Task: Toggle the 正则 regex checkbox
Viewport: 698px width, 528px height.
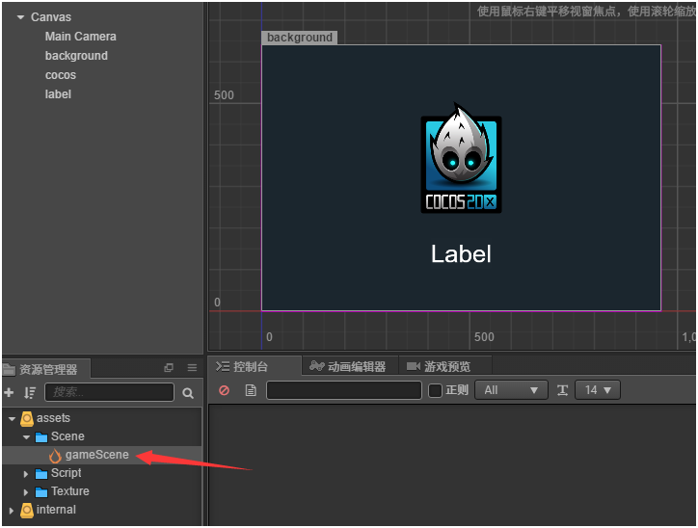Action: (x=435, y=390)
